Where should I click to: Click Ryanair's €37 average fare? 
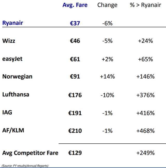(75, 23)
